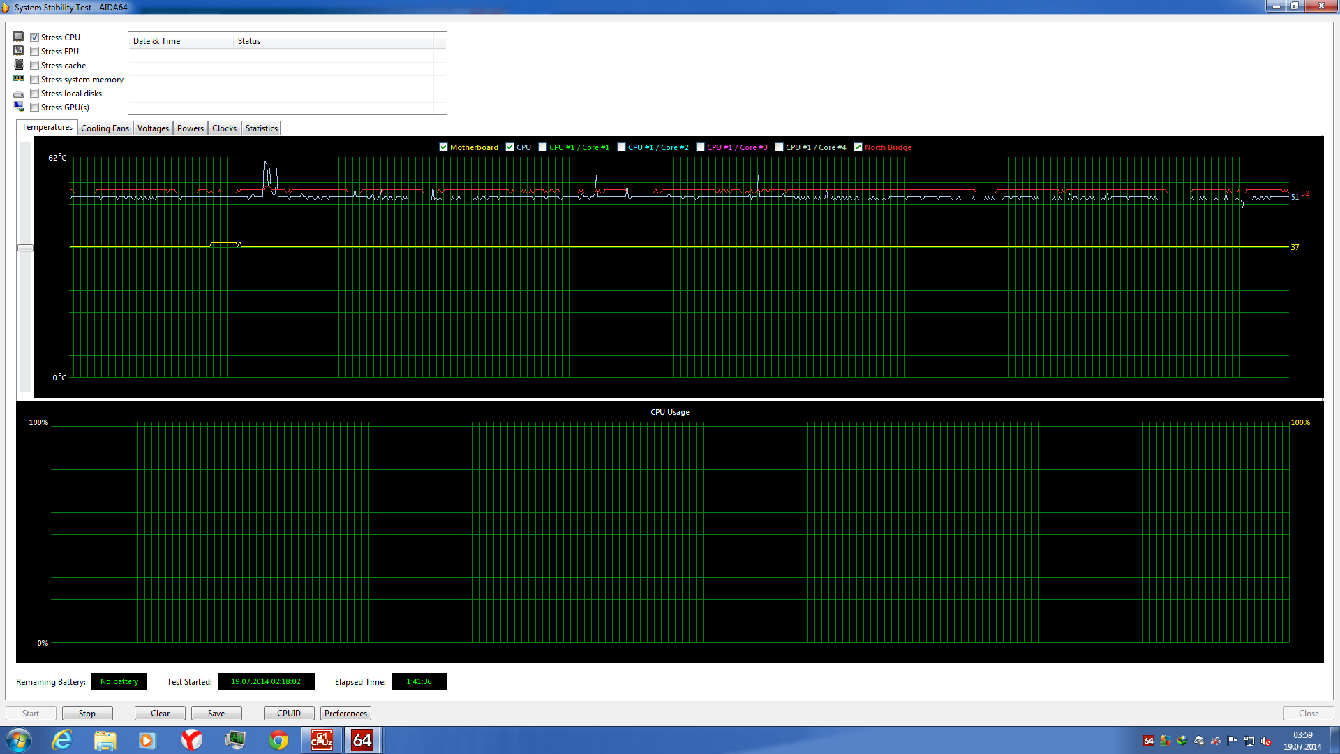Enable the Stress GPU(s) checkbox
This screenshot has width=1340, height=754.
[34, 108]
